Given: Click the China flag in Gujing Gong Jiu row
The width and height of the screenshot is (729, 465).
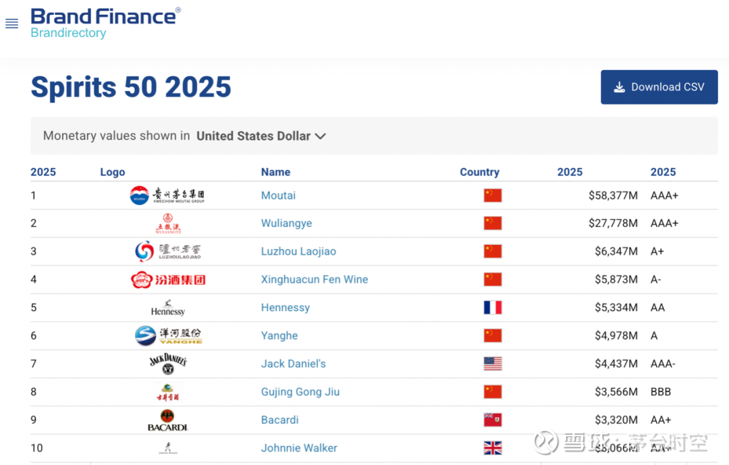Looking at the screenshot, I should pyautogui.click(x=492, y=391).
